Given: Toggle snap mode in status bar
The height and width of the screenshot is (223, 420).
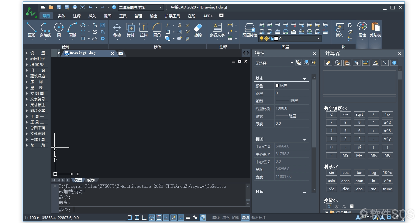Looking at the screenshot, I should (x=130, y=218).
